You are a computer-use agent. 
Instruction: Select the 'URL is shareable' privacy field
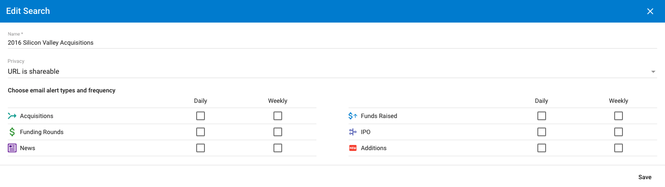point(332,72)
